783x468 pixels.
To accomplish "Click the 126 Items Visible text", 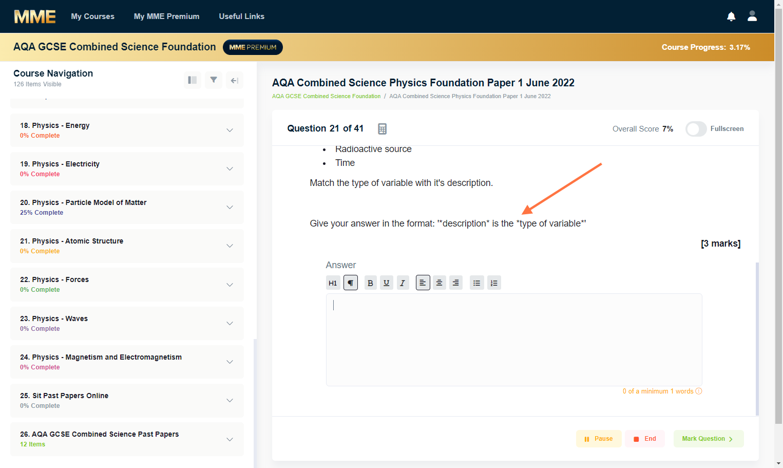I will [37, 84].
